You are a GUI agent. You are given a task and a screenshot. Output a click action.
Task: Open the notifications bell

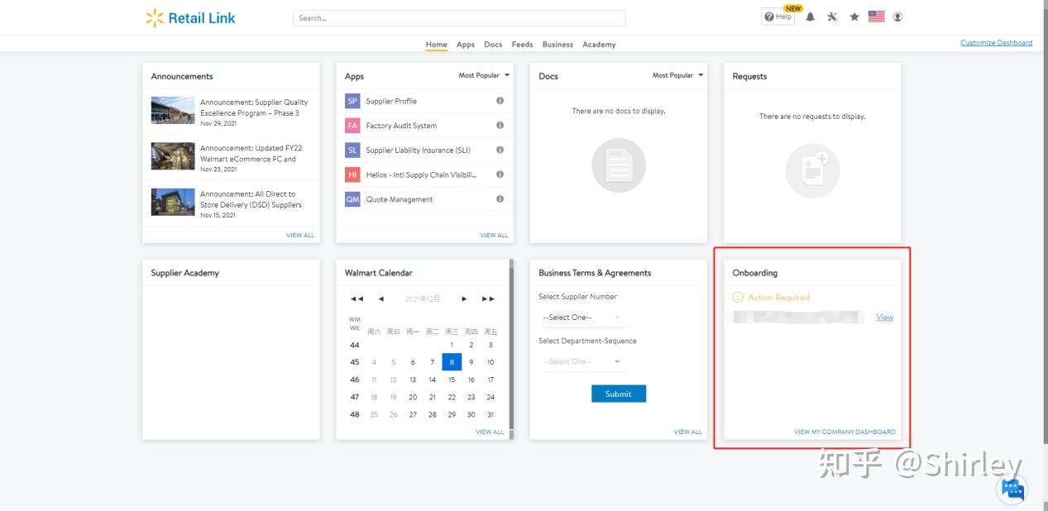(x=810, y=16)
